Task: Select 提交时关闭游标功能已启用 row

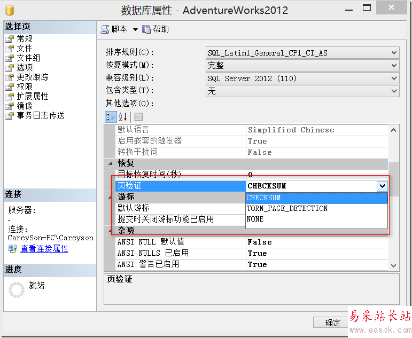Action: point(180,219)
